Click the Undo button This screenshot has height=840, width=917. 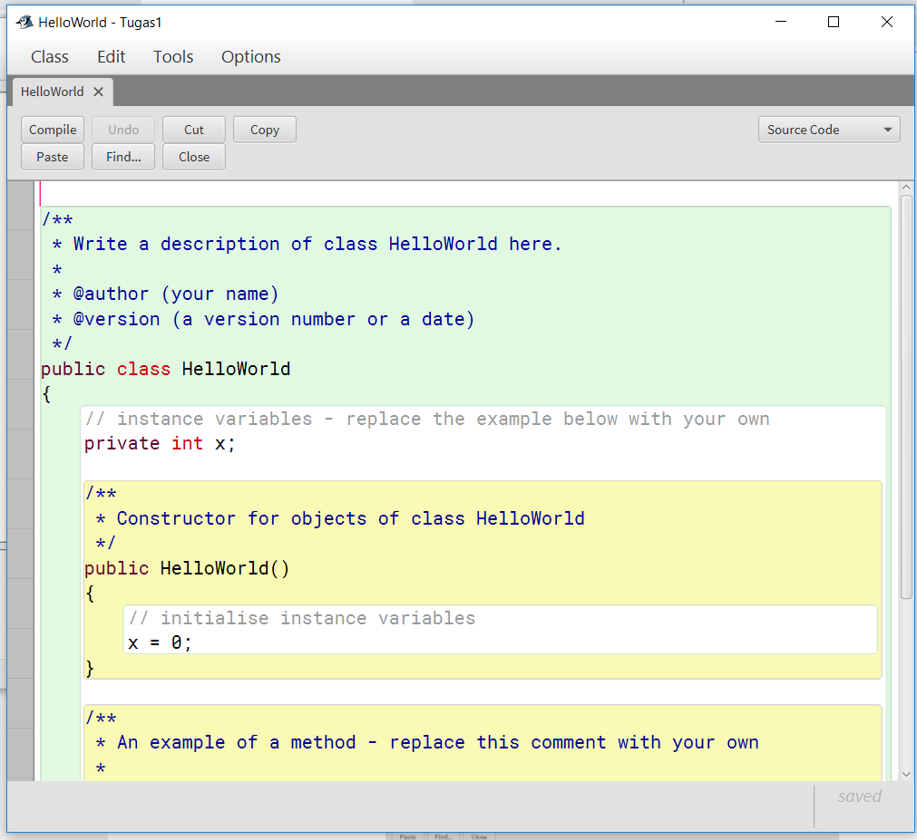coord(122,129)
